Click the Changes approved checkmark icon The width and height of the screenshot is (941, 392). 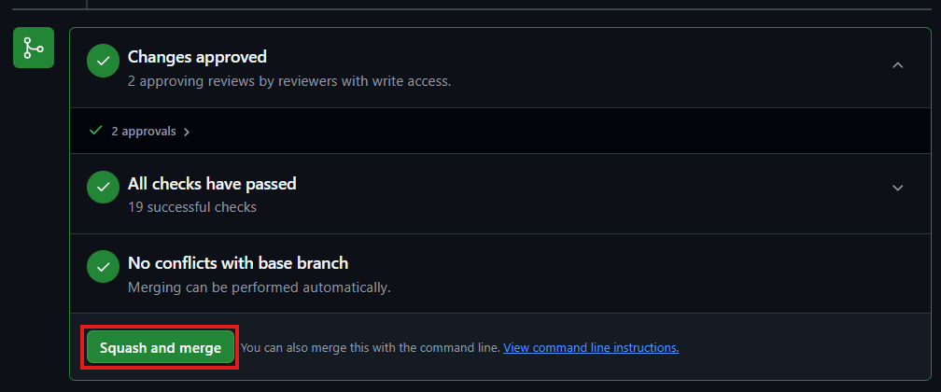click(x=103, y=62)
